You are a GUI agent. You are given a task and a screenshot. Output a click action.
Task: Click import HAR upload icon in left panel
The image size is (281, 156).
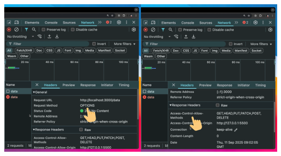tap(49, 37)
